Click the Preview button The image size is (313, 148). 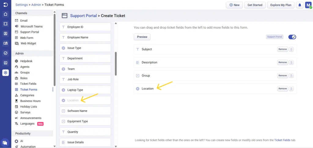tap(142, 37)
